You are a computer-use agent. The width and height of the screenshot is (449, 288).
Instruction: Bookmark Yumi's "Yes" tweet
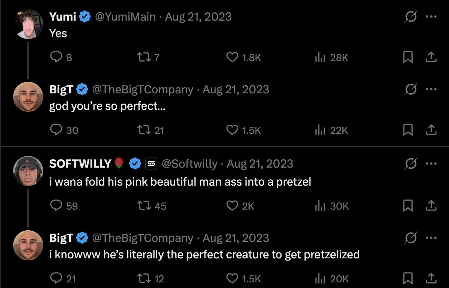pyautogui.click(x=408, y=57)
